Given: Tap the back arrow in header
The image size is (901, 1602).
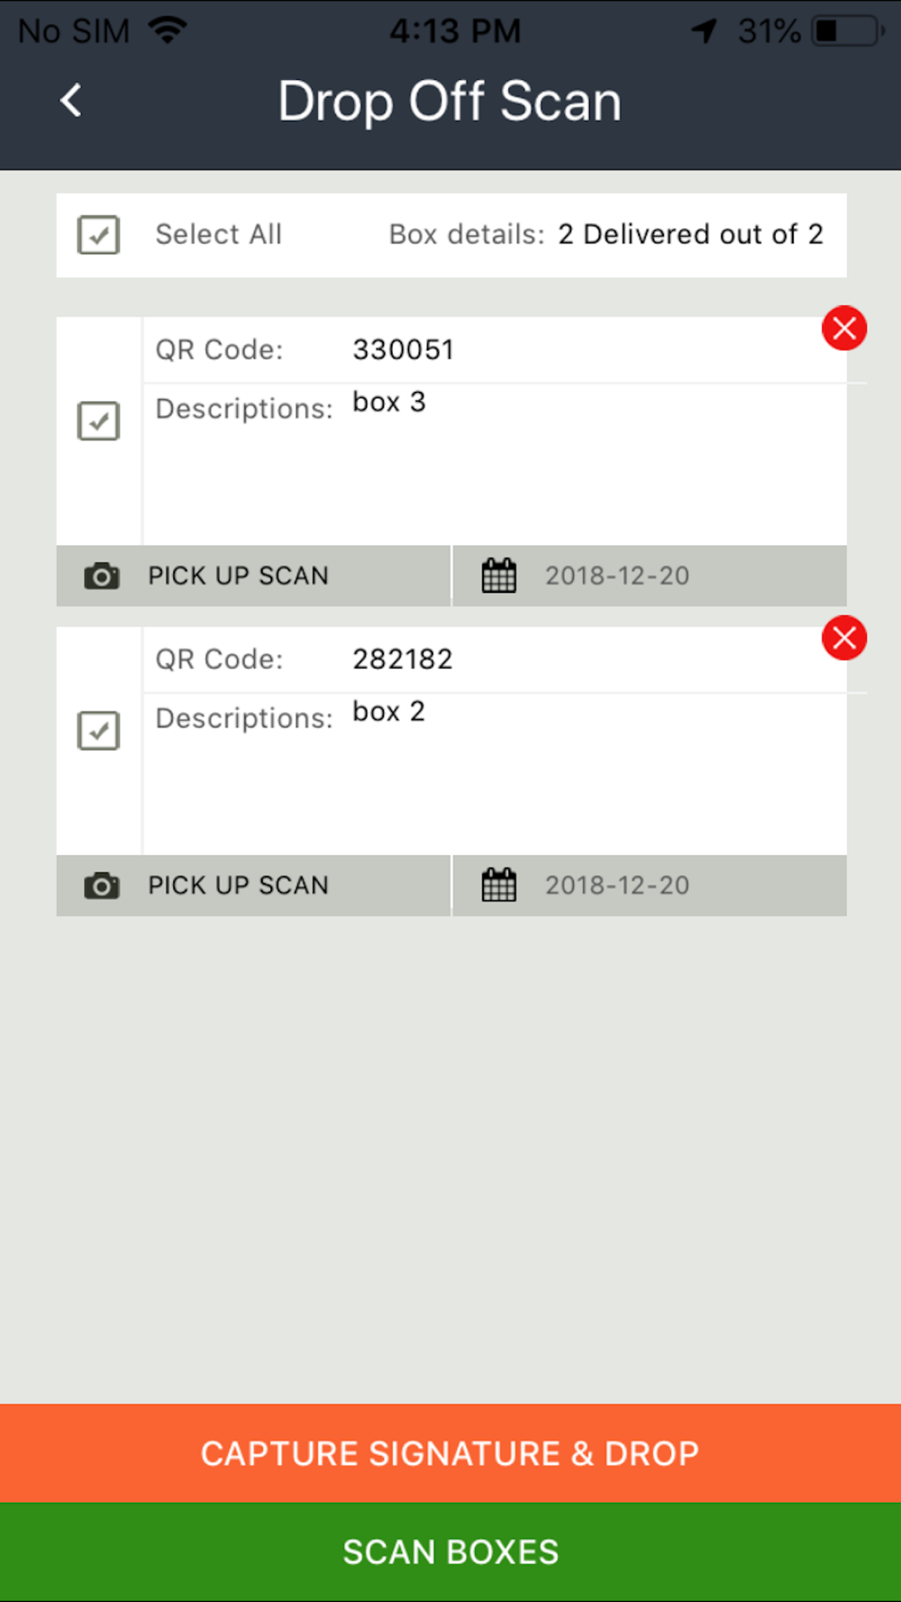Looking at the screenshot, I should [x=70, y=100].
